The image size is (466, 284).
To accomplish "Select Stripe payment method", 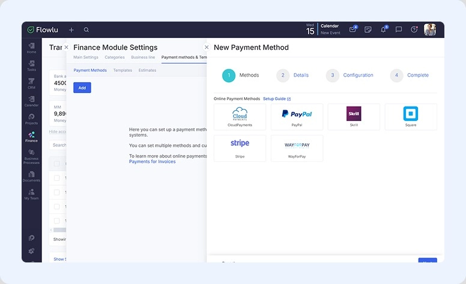I will [240, 148].
